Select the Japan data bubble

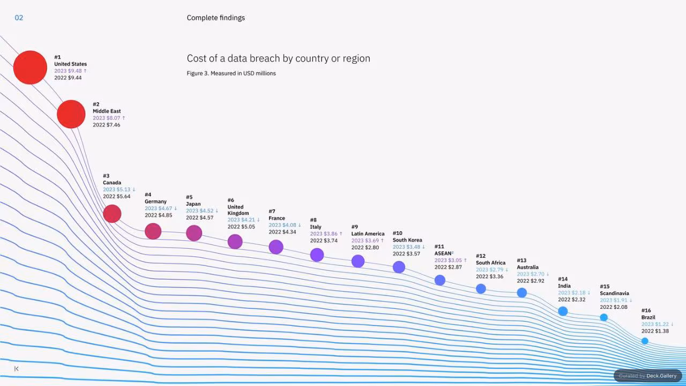[x=194, y=233]
